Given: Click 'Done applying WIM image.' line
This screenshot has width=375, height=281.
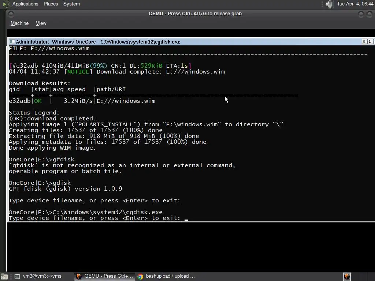Looking at the screenshot, I should click(52, 148).
